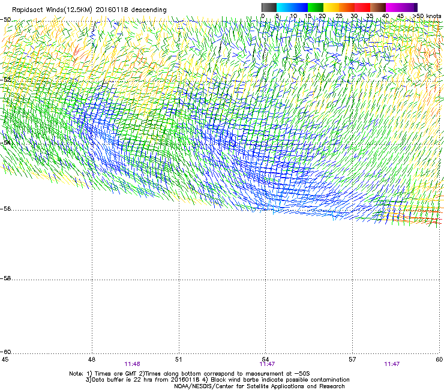The height and width of the screenshot is (390, 444).
Task: Pick the gray 0-5 knots color segment
Action: pos(269,7)
